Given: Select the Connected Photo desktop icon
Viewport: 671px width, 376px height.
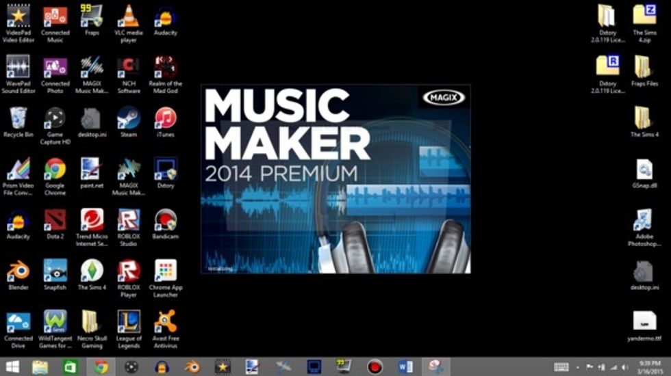Looking at the screenshot, I should tap(55, 75).
